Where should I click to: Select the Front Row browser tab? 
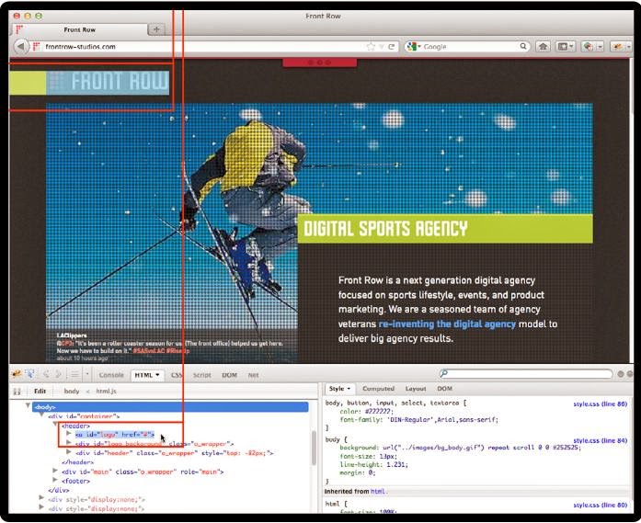click(80, 29)
